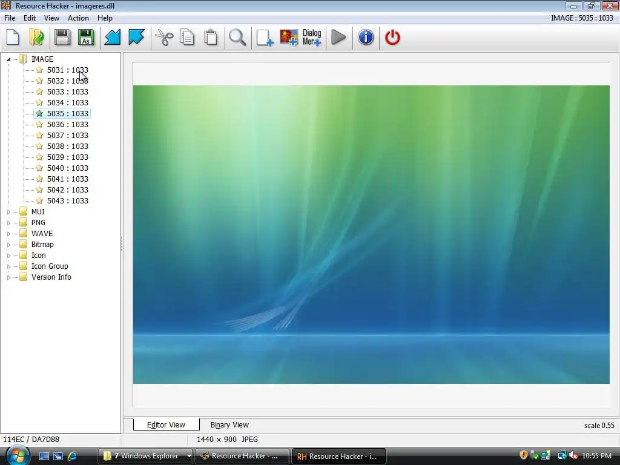
Task: Click the scale 0.55 label
Action: point(599,426)
